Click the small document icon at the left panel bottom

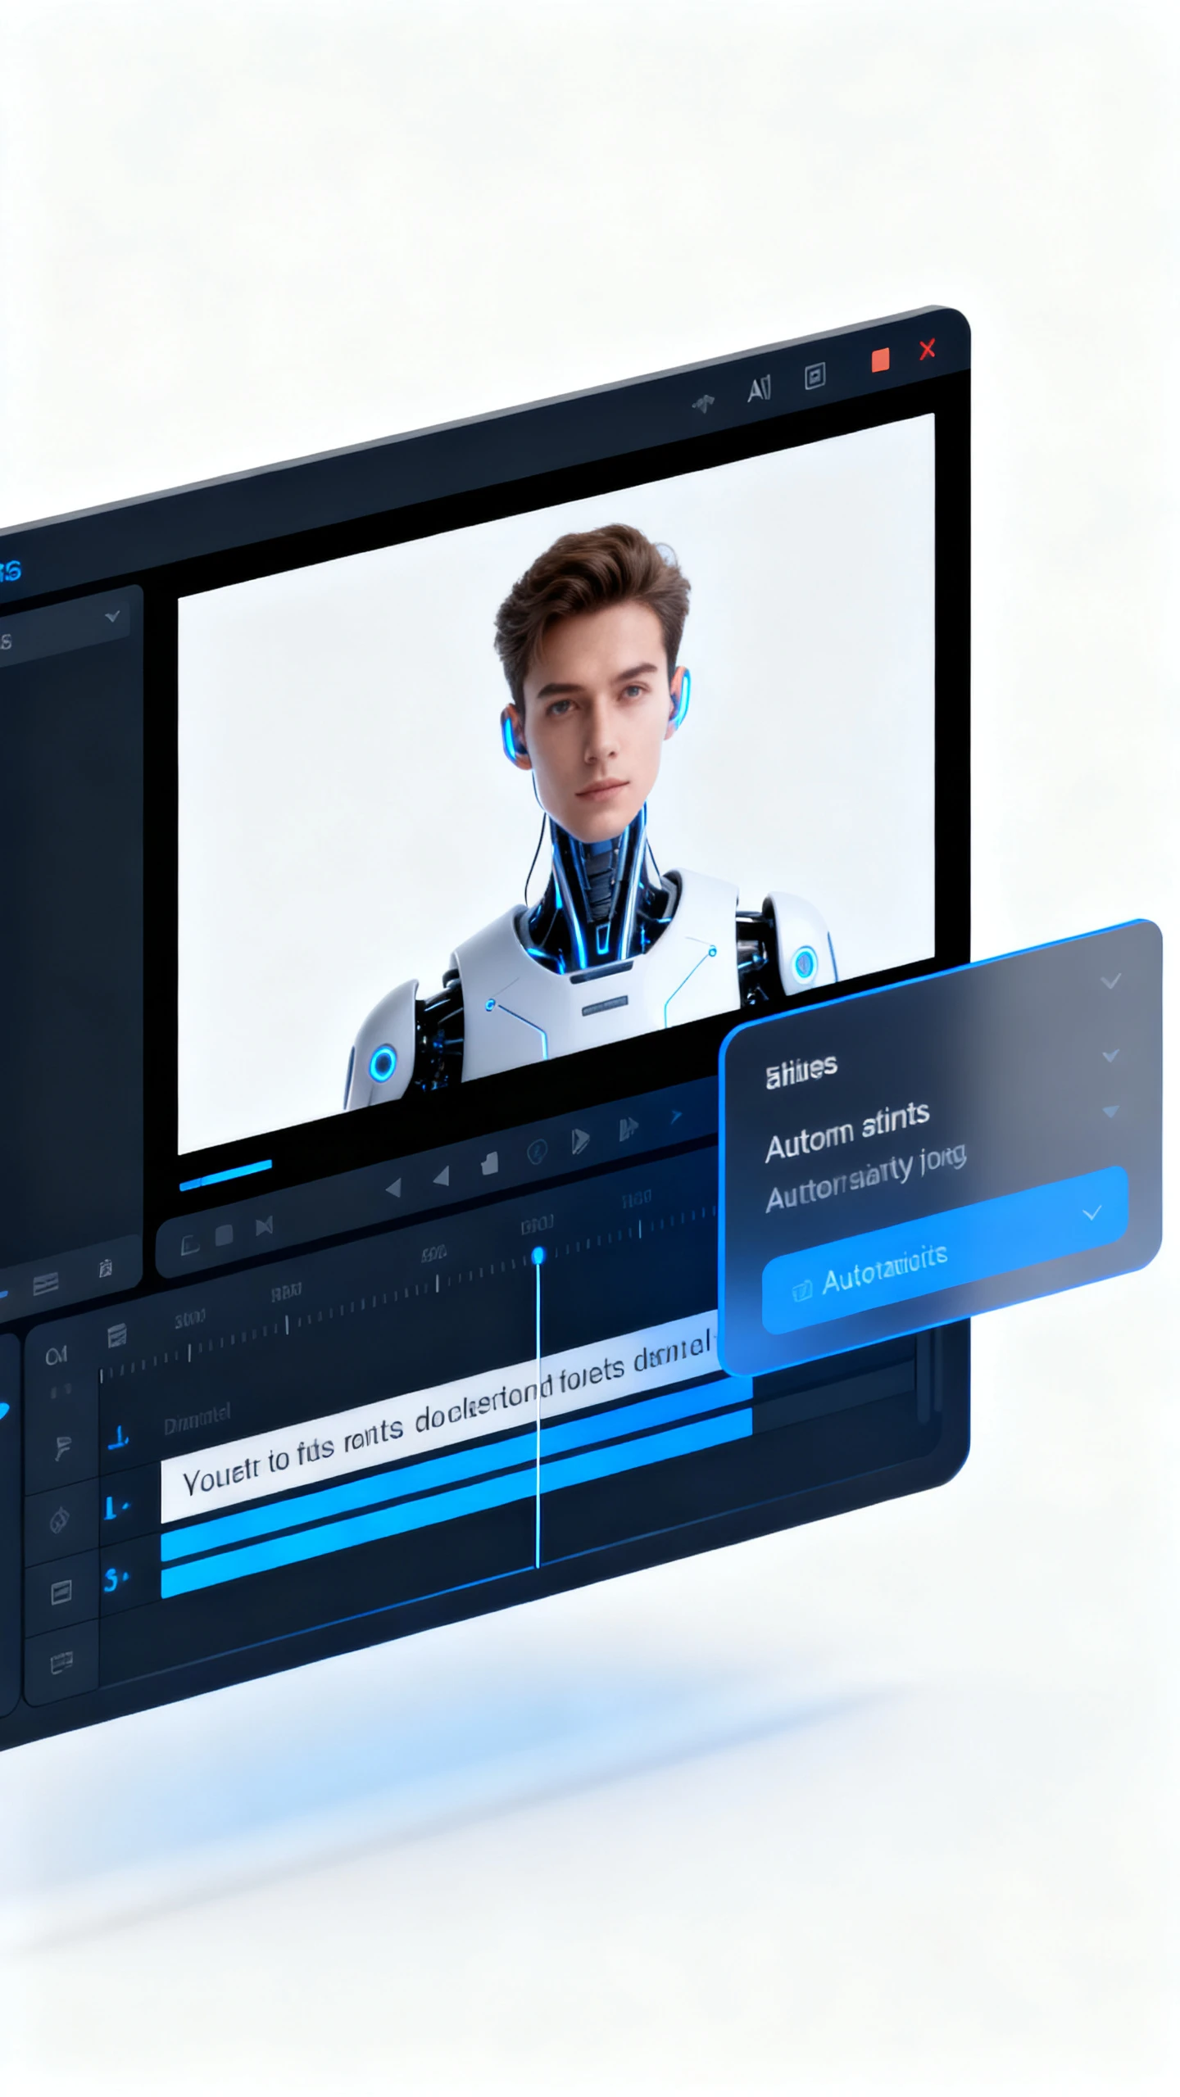[x=105, y=1270]
